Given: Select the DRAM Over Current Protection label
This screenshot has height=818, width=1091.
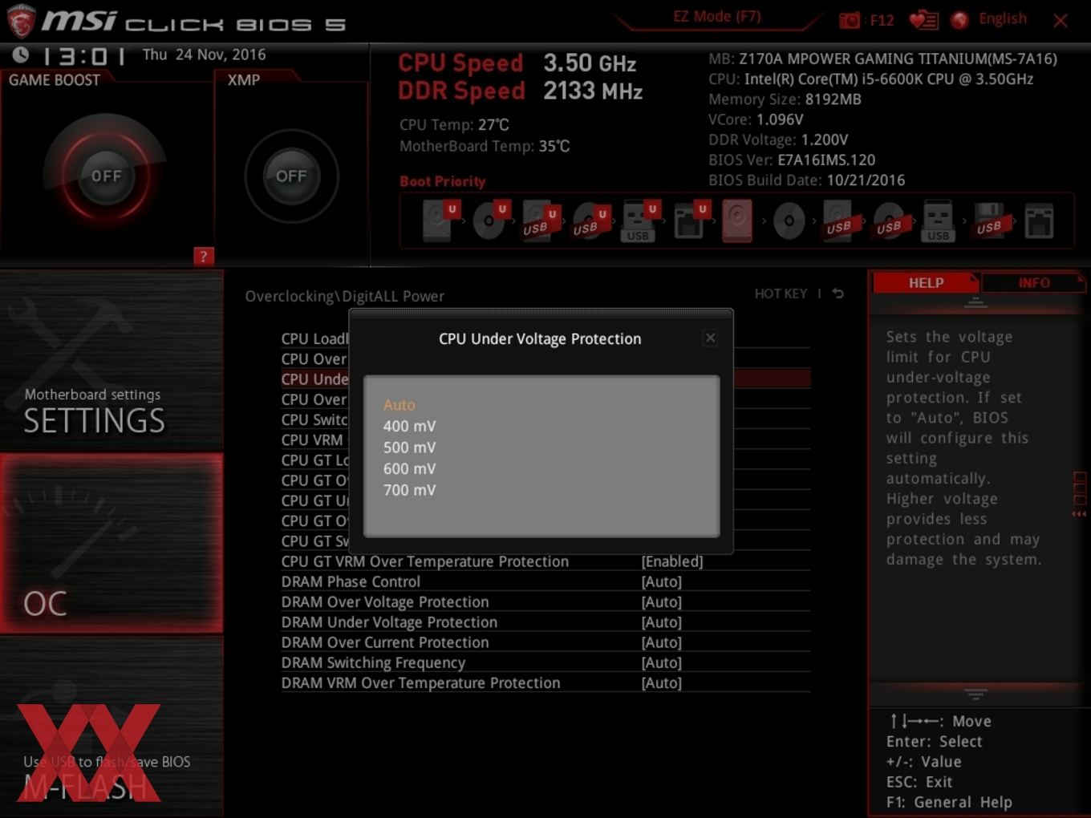Looking at the screenshot, I should pyautogui.click(x=385, y=642).
